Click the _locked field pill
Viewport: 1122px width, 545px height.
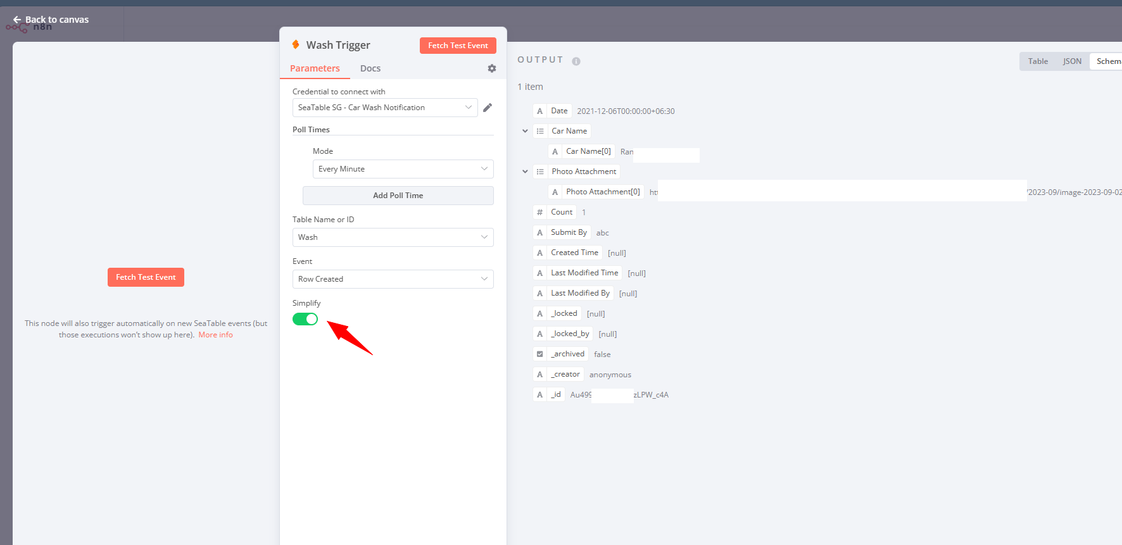tap(557, 313)
